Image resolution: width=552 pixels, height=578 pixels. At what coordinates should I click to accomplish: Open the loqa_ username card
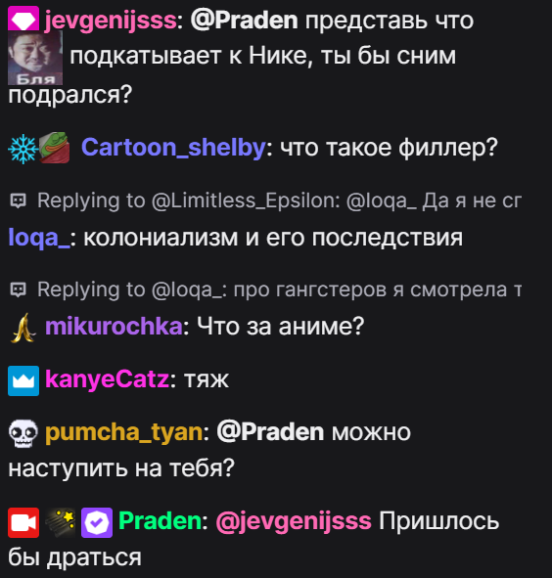click(x=39, y=238)
